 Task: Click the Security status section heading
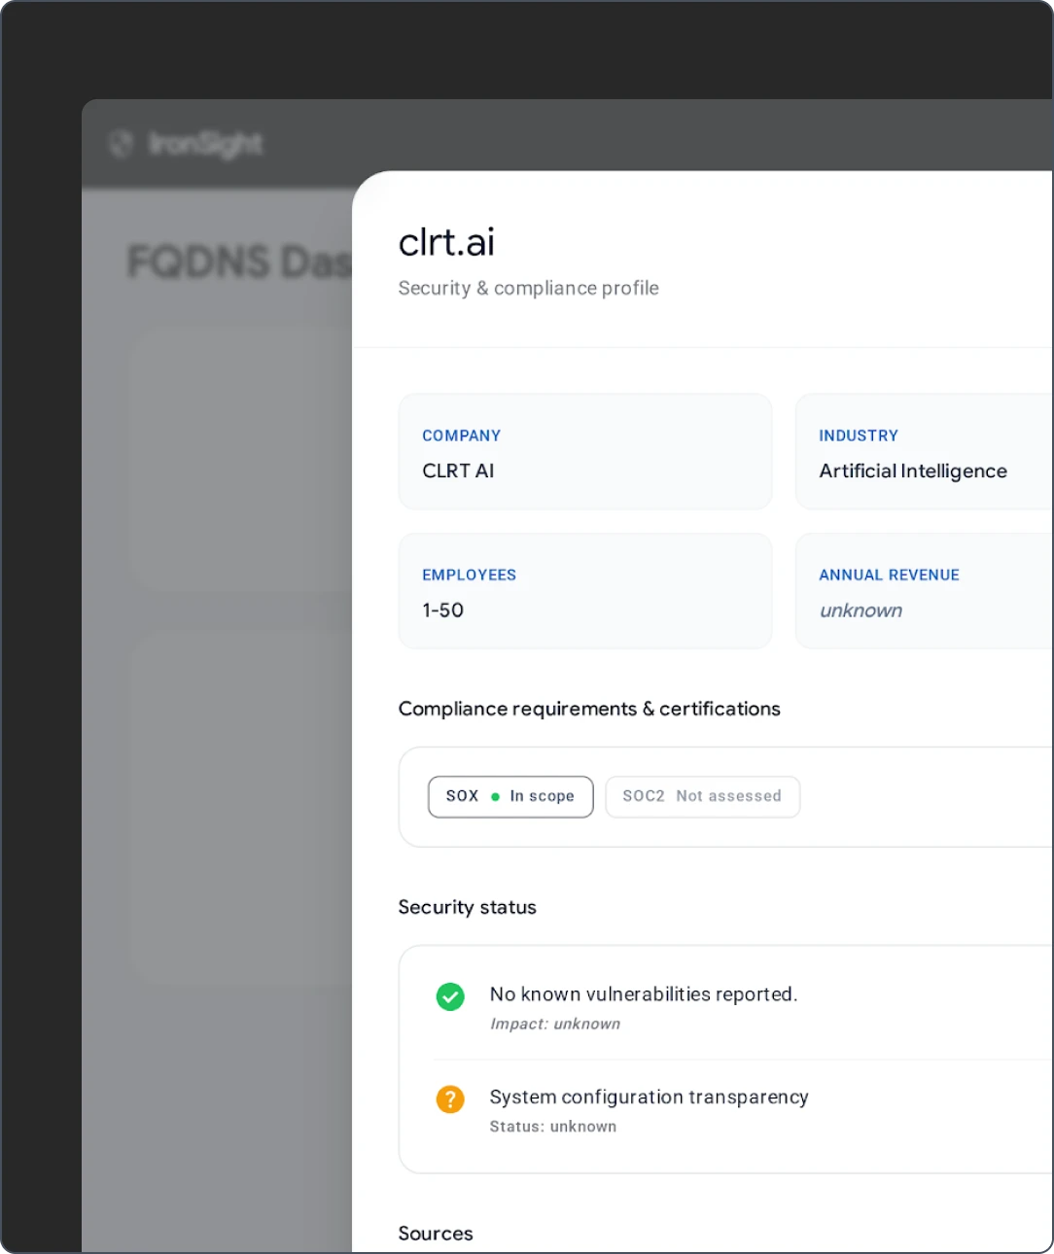tap(468, 907)
